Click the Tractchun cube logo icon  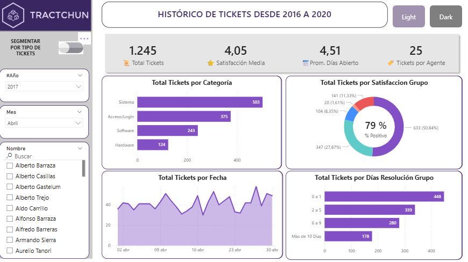point(13,15)
